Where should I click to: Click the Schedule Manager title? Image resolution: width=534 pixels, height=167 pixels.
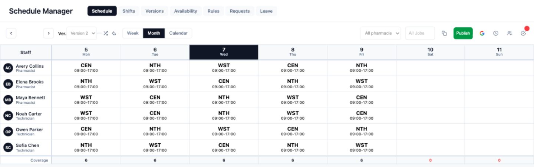[41, 11]
